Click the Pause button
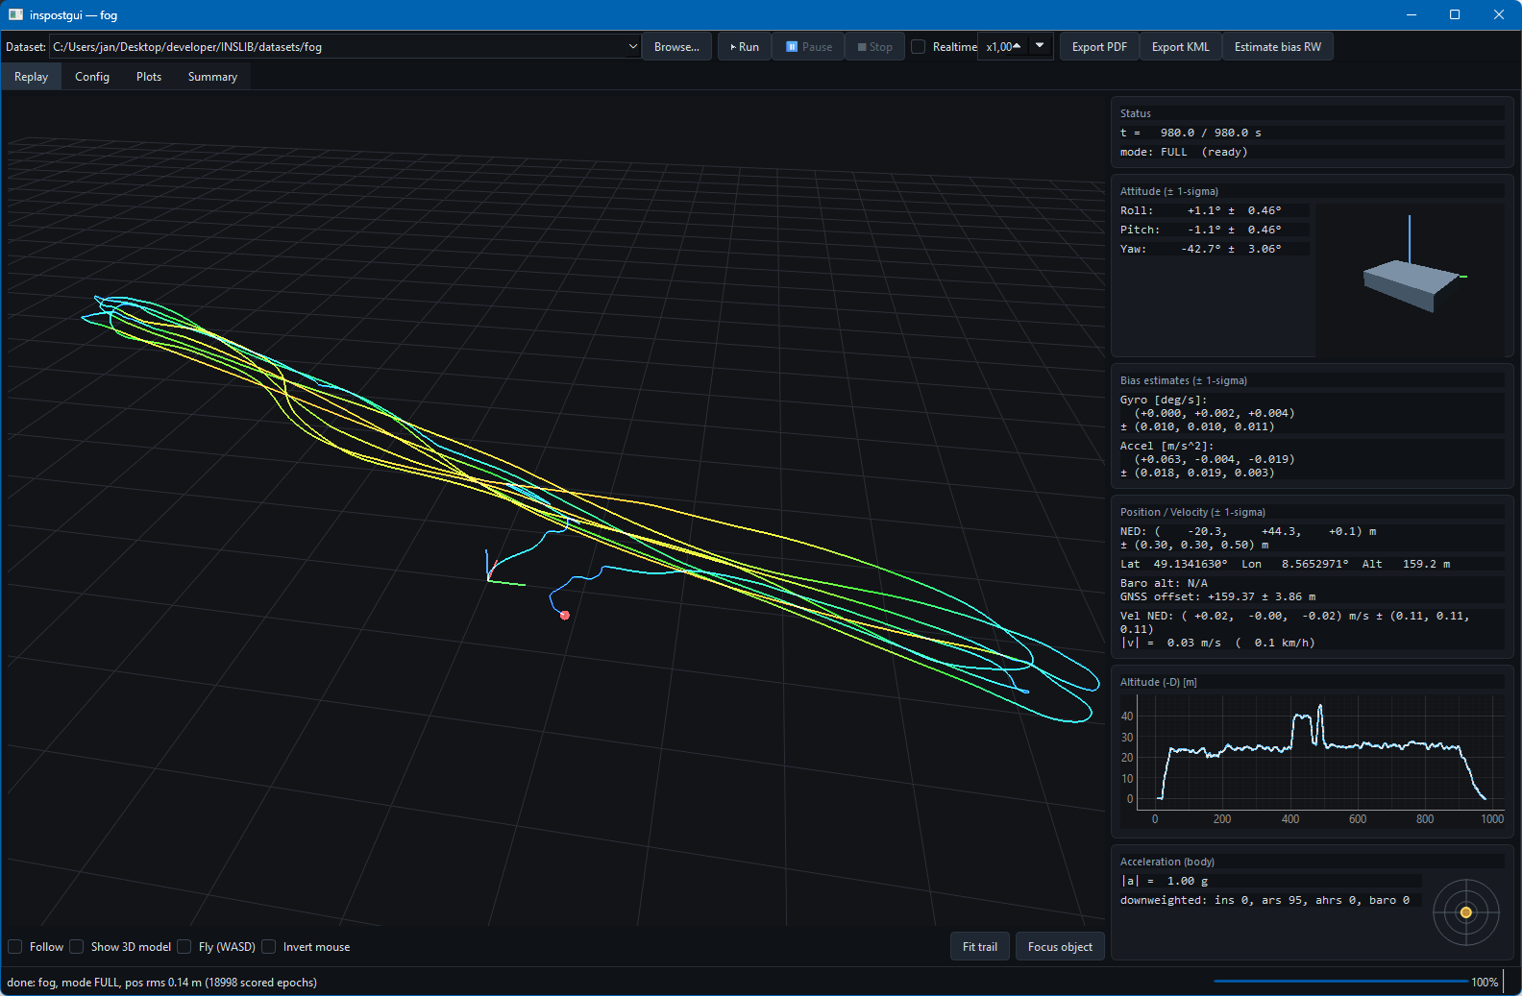1522x996 pixels. coord(809,47)
